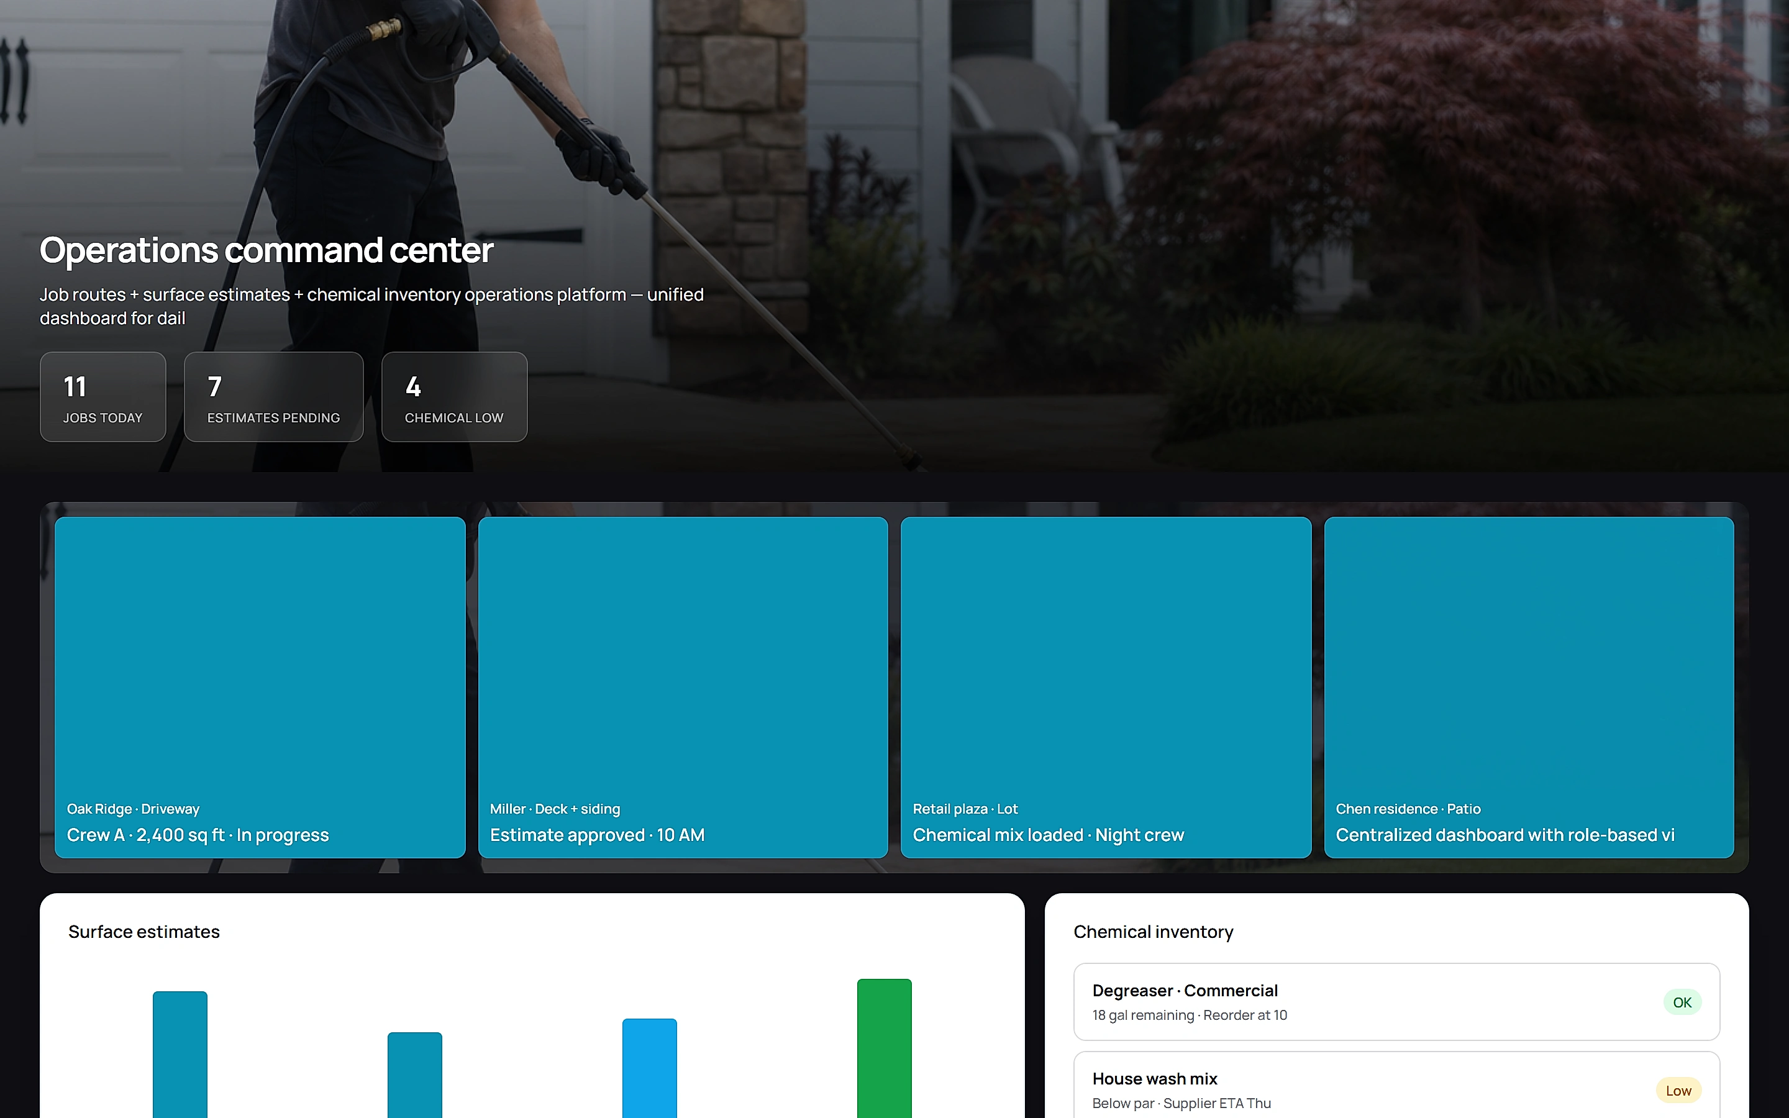Select the Miller Deck + siding job card

[683, 688]
